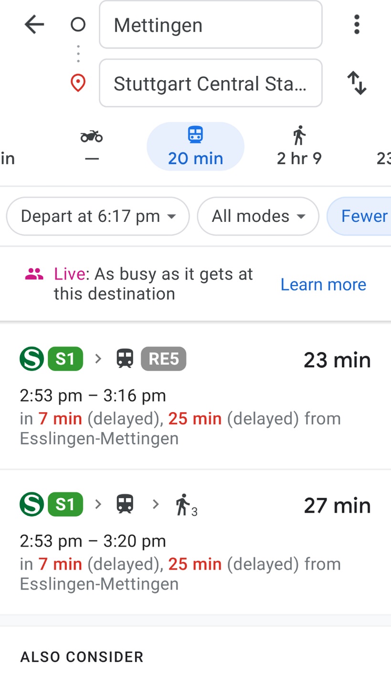Select the transit mode showing 20 min

[x=195, y=146]
